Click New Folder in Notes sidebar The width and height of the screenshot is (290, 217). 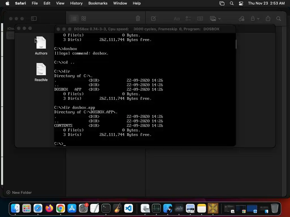coord(19,192)
